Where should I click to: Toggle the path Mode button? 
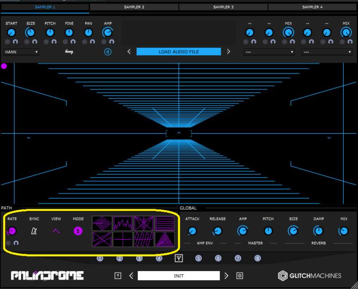pos(78,231)
